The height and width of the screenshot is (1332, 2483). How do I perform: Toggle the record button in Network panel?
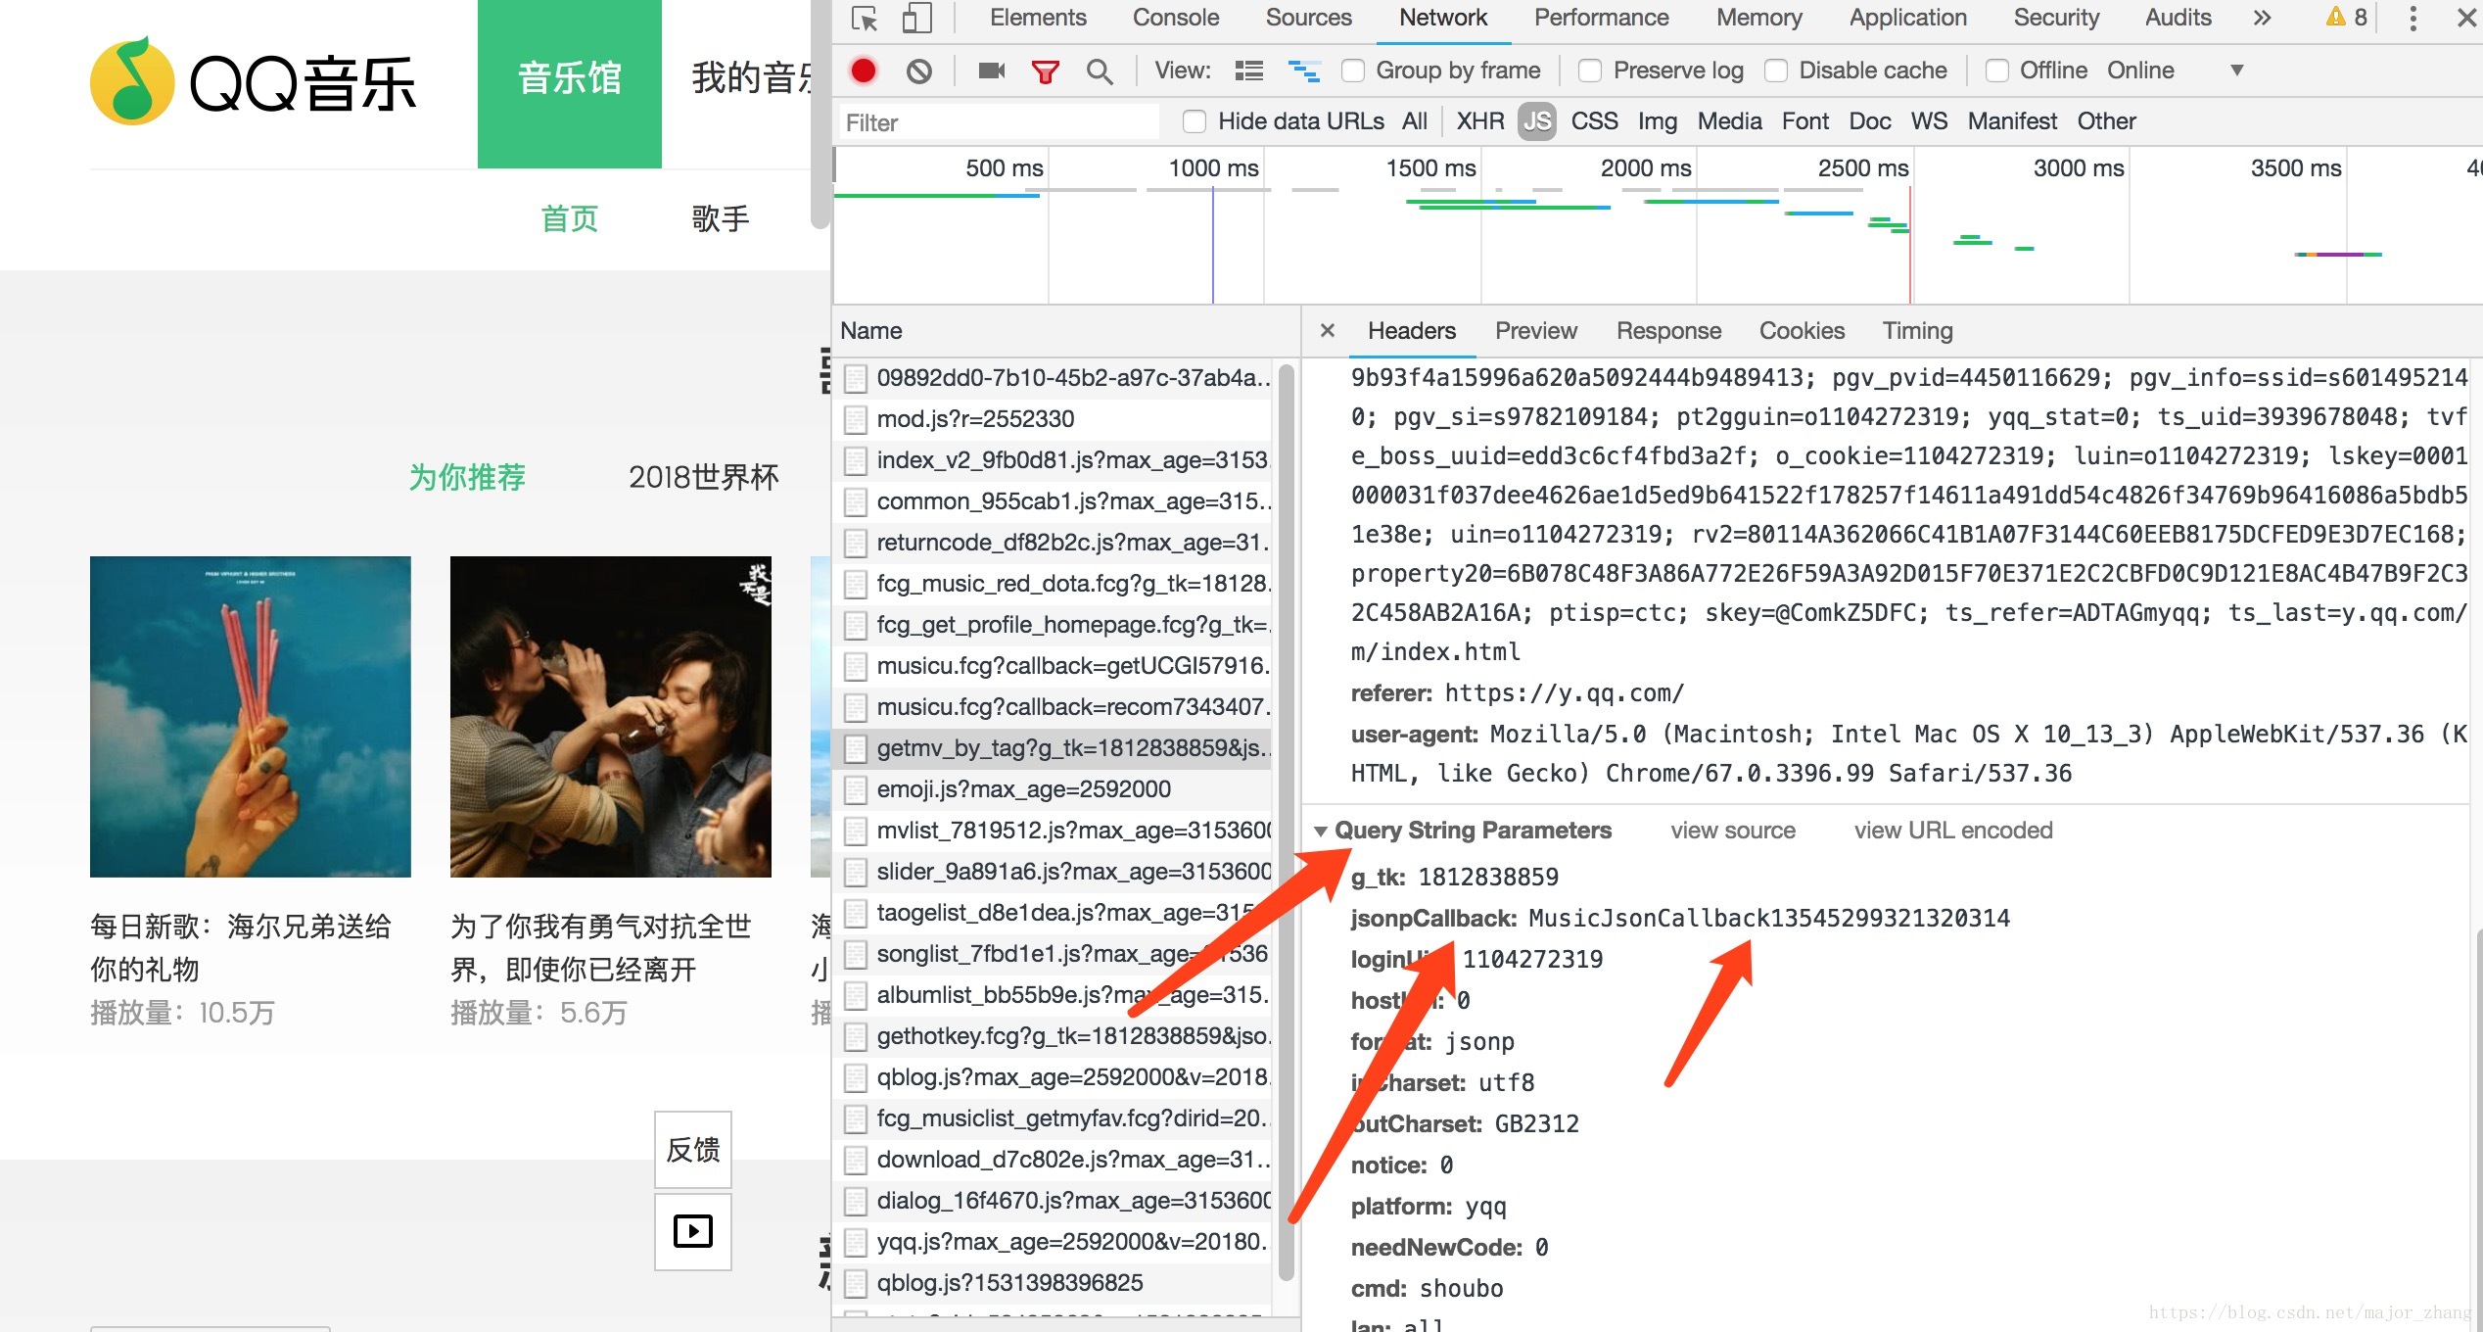point(863,69)
